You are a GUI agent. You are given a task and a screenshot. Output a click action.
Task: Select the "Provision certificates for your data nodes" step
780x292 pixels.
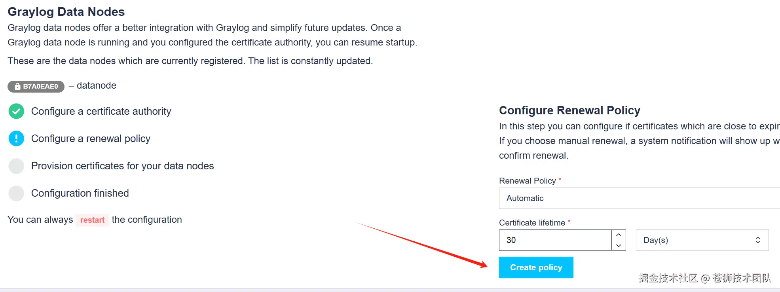point(122,166)
